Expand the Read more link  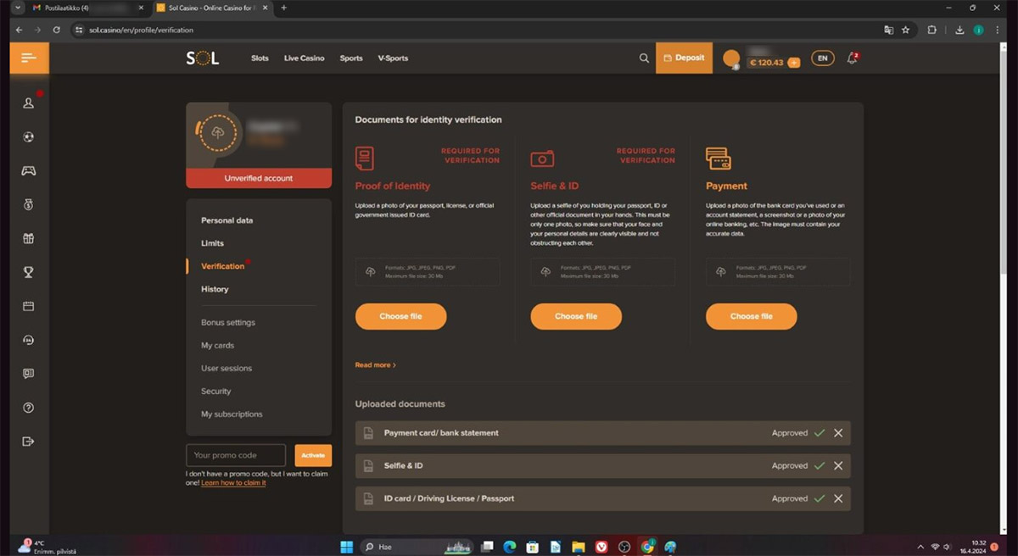[375, 365]
